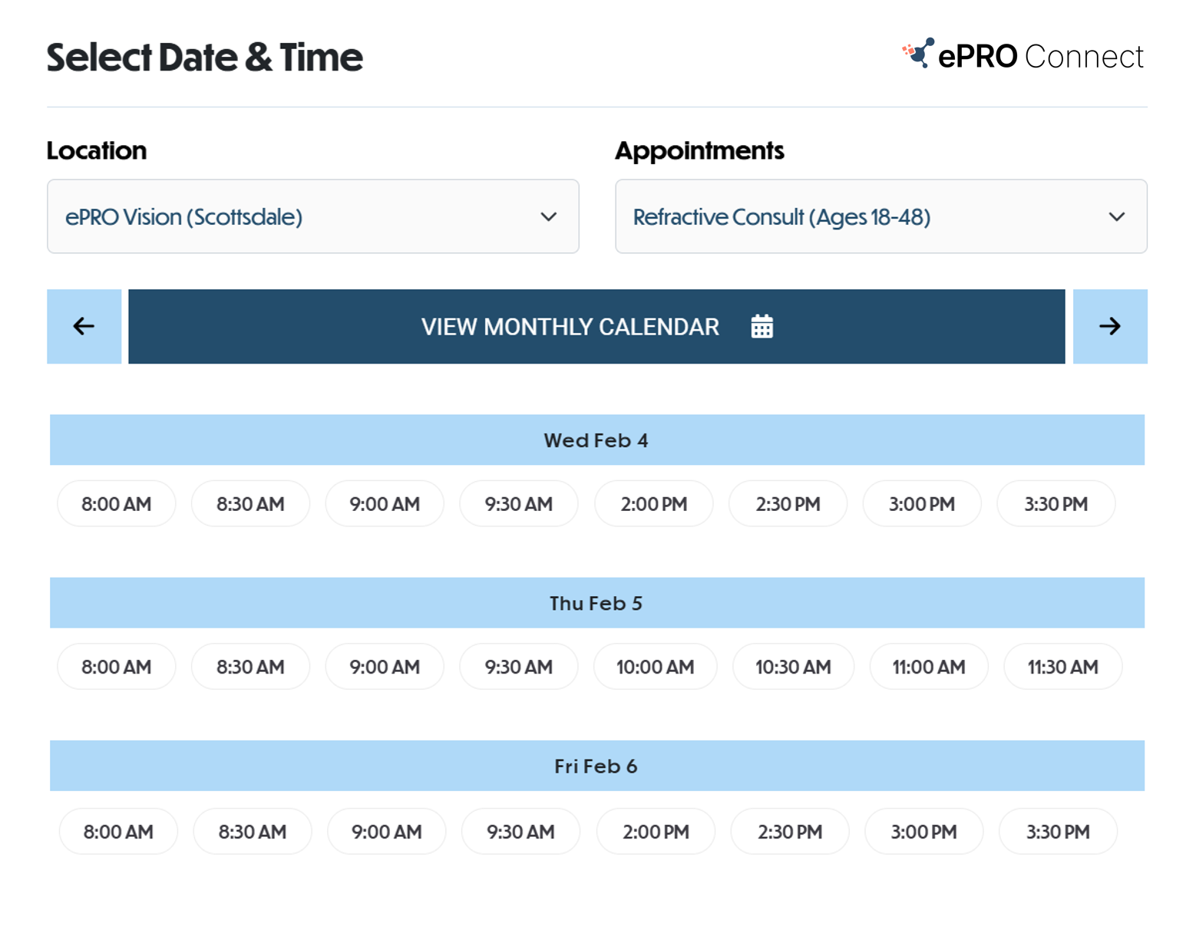1196x926 pixels.
Task: Open the Location dropdown
Action: [x=312, y=216]
